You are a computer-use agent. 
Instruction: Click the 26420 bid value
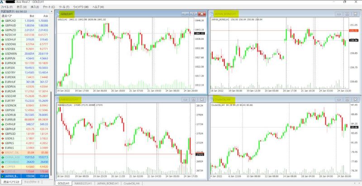(31, 162)
